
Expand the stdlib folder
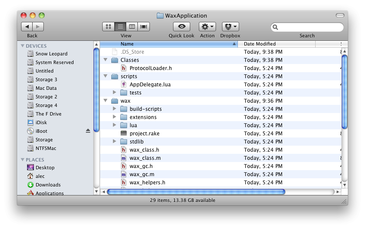coord(114,141)
